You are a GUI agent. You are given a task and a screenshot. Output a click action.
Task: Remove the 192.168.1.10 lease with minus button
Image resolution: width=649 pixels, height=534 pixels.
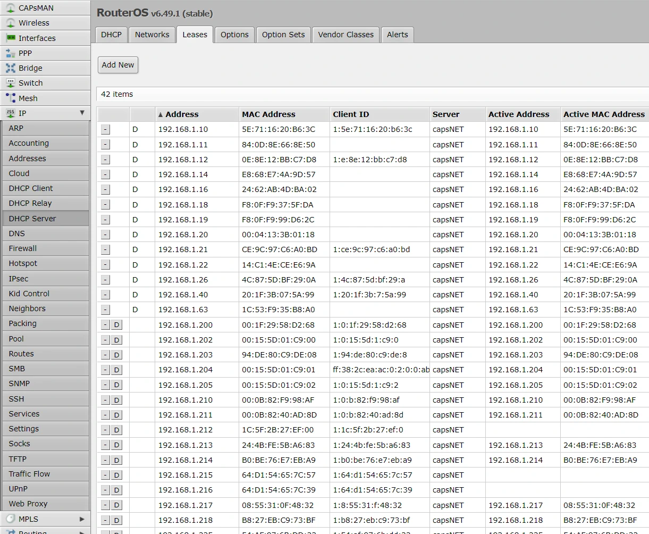(x=105, y=130)
